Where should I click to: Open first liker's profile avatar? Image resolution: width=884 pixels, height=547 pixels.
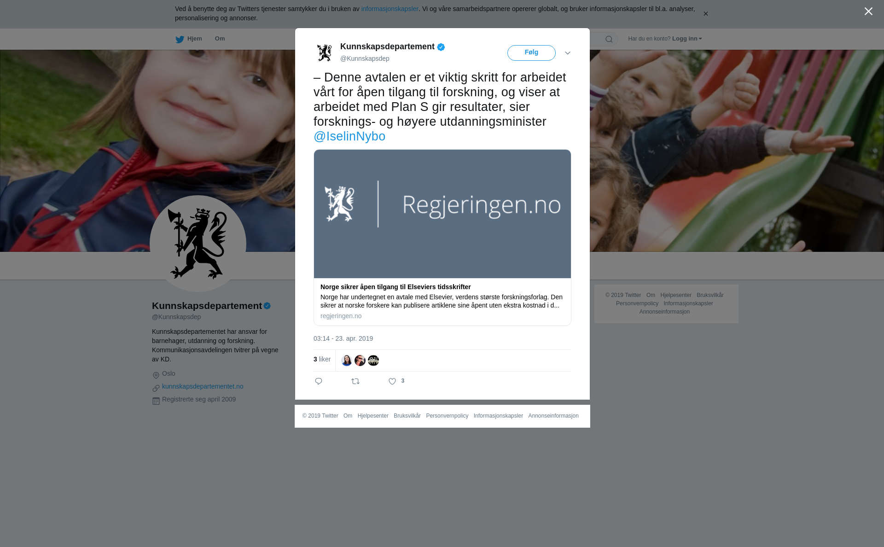[x=347, y=361]
